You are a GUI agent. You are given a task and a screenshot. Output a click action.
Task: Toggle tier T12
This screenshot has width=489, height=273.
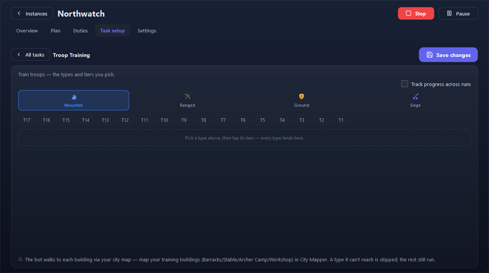click(125, 120)
